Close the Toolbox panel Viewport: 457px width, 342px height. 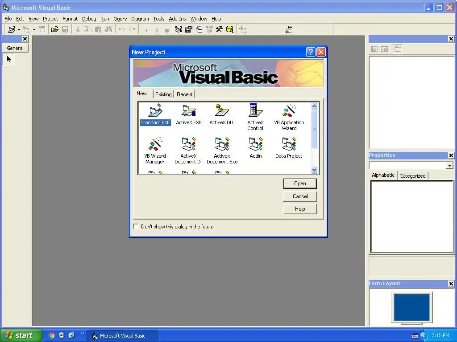tap(25, 39)
